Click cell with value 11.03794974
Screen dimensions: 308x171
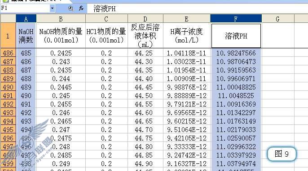coord(236,163)
